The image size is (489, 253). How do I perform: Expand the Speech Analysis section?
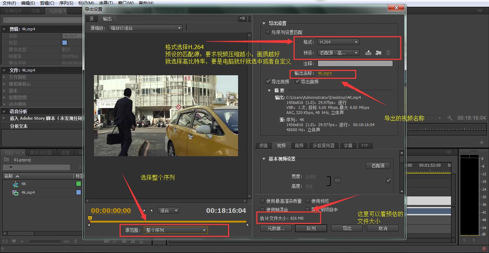point(4,111)
